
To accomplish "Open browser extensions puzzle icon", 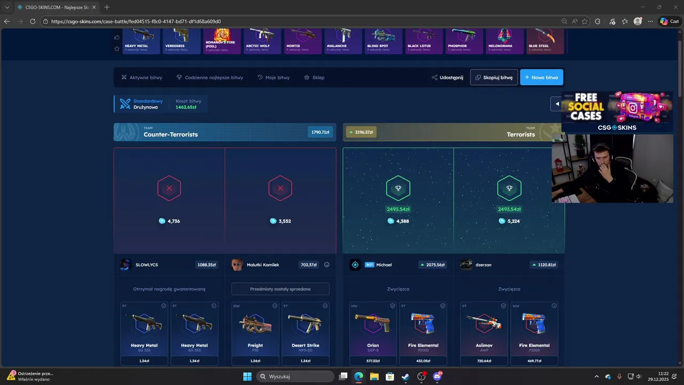I will (x=597, y=21).
